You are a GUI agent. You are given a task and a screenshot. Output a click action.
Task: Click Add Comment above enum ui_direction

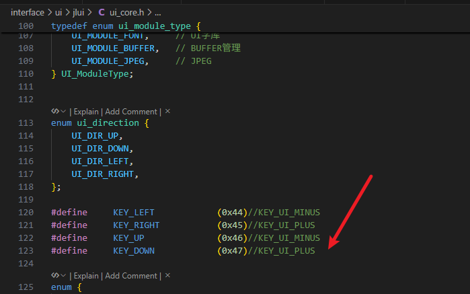[131, 112]
